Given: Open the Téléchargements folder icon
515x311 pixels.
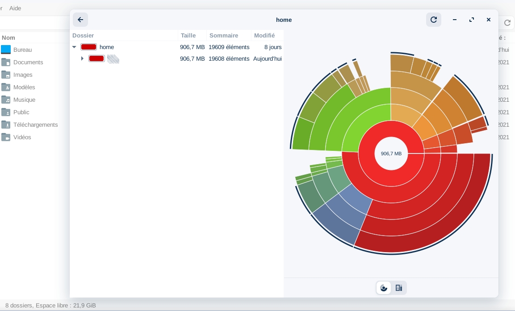Looking at the screenshot, I should [x=6, y=124].
